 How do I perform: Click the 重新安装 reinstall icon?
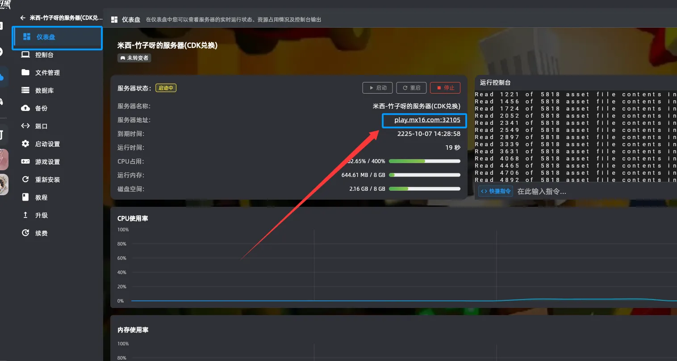(25, 179)
